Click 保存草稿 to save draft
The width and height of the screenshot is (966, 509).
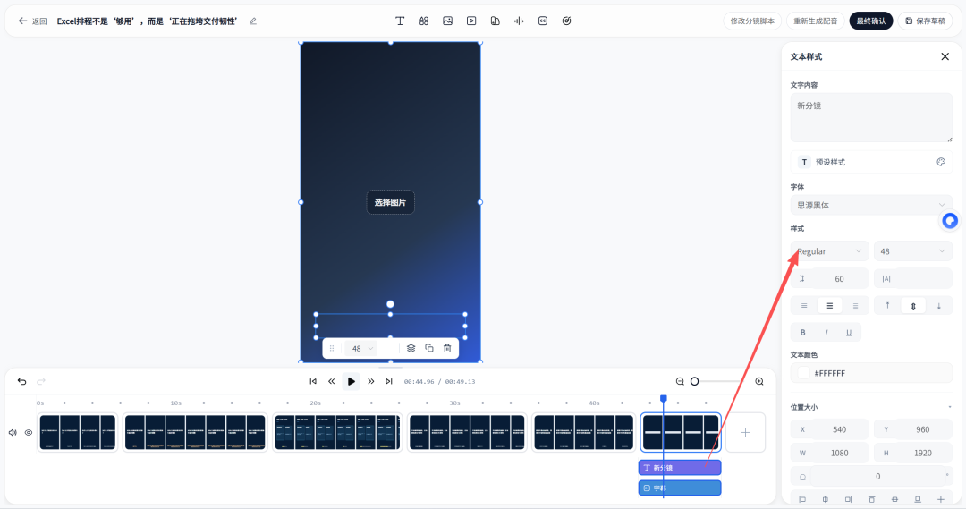pos(925,21)
